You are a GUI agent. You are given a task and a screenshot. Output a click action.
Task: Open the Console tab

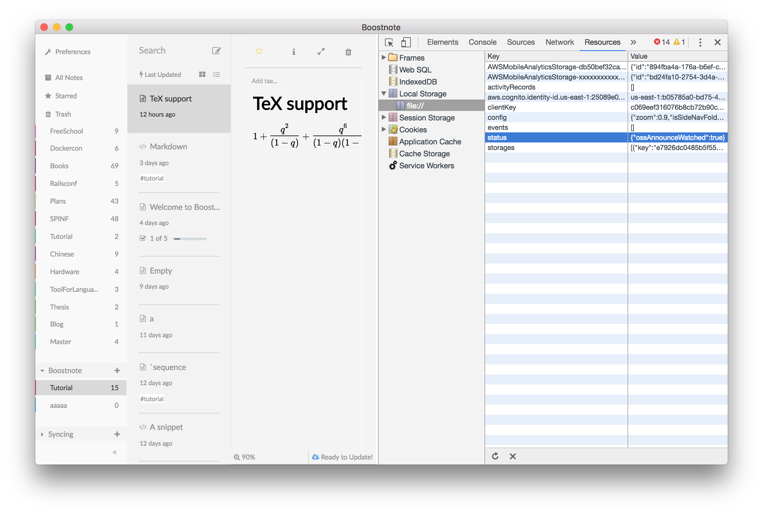click(x=482, y=42)
